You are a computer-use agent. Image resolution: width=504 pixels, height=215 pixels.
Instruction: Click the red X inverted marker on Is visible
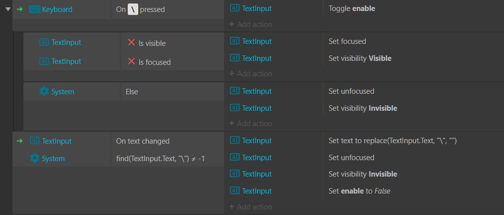[131, 42]
